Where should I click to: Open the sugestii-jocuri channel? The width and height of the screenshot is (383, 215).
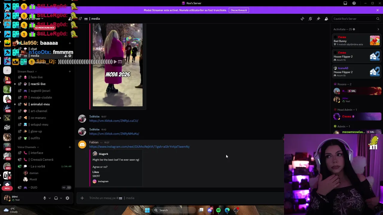tap(44, 91)
